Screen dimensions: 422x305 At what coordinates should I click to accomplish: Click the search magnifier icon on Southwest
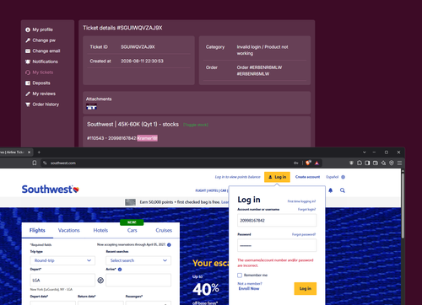pyautogui.click(x=343, y=190)
